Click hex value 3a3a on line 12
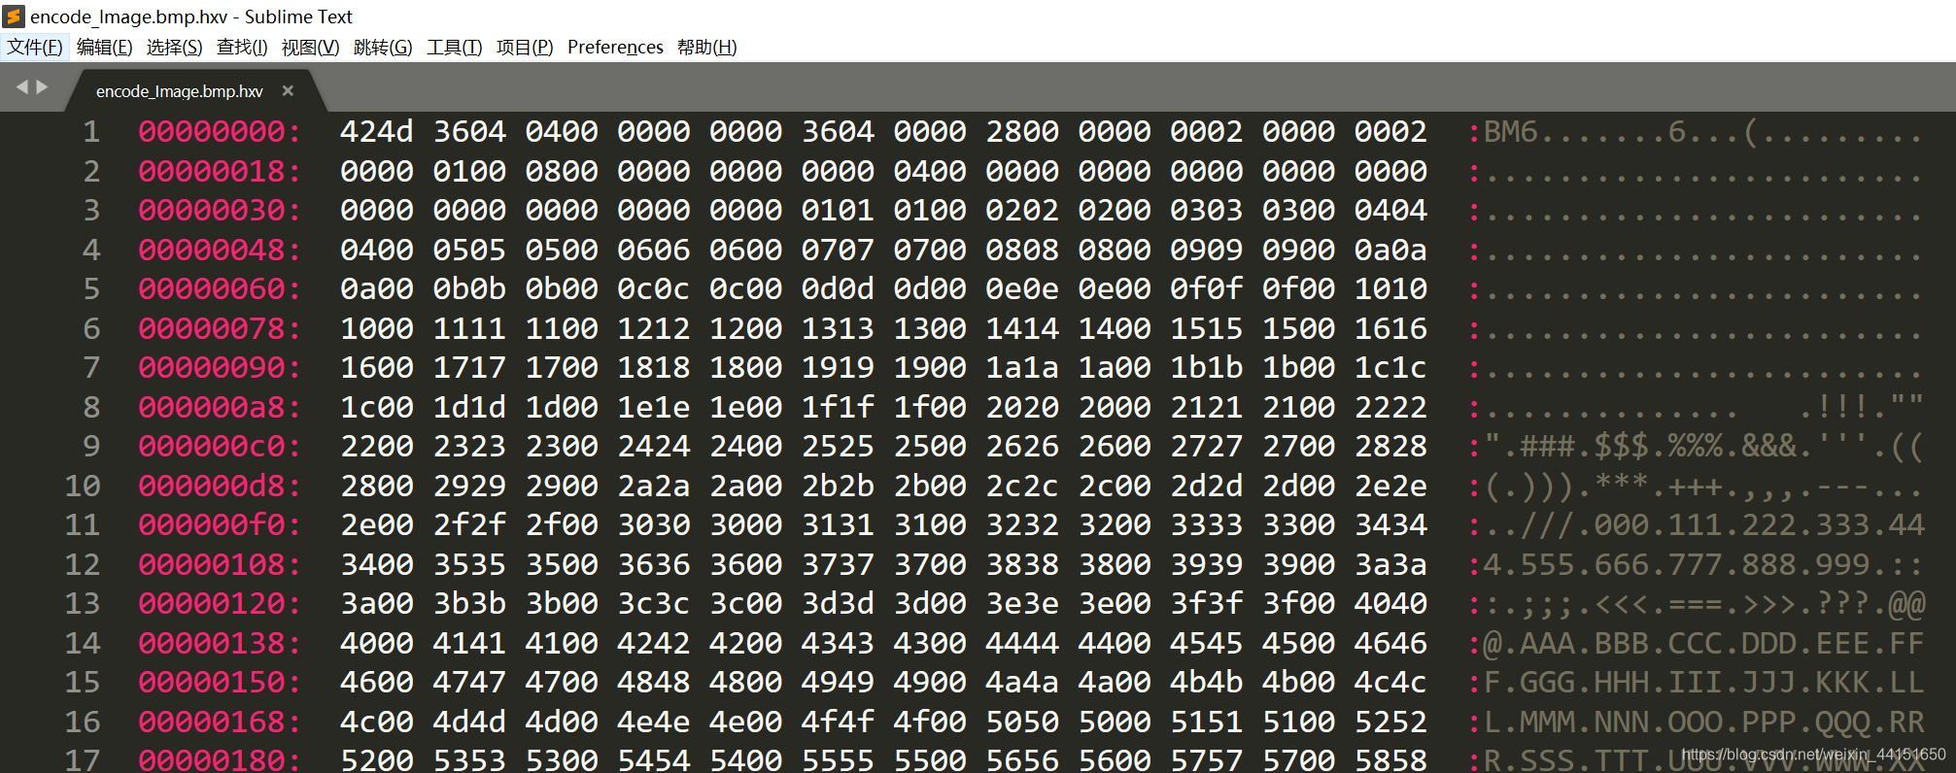This screenshot has width=1956, height=773. pos(1390,564)
